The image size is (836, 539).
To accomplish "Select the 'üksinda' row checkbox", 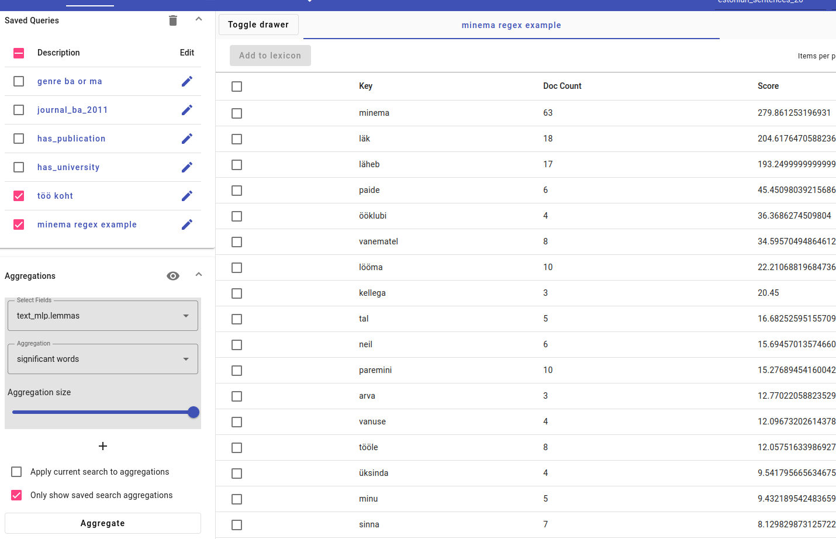I will click(x=237, y=474).
